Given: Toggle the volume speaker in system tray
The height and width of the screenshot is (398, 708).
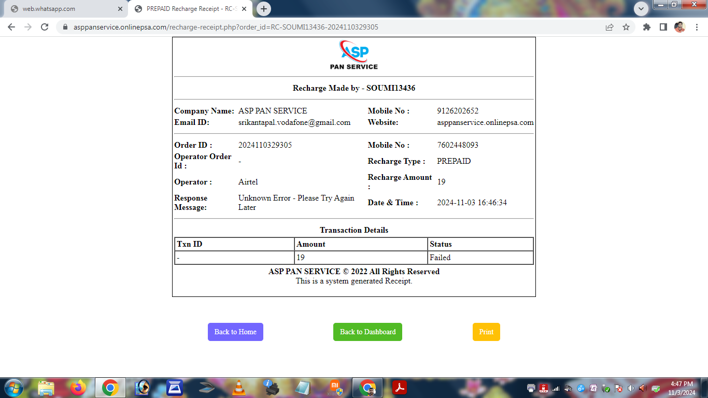Looking at the screenshot, I should coord(631,388).
